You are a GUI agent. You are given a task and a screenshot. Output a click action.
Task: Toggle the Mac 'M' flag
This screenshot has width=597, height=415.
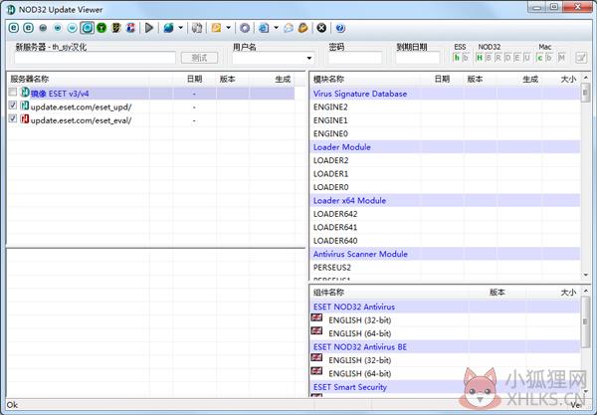561,58
